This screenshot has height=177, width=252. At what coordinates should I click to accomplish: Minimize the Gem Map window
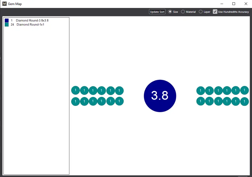click(222, 4)
